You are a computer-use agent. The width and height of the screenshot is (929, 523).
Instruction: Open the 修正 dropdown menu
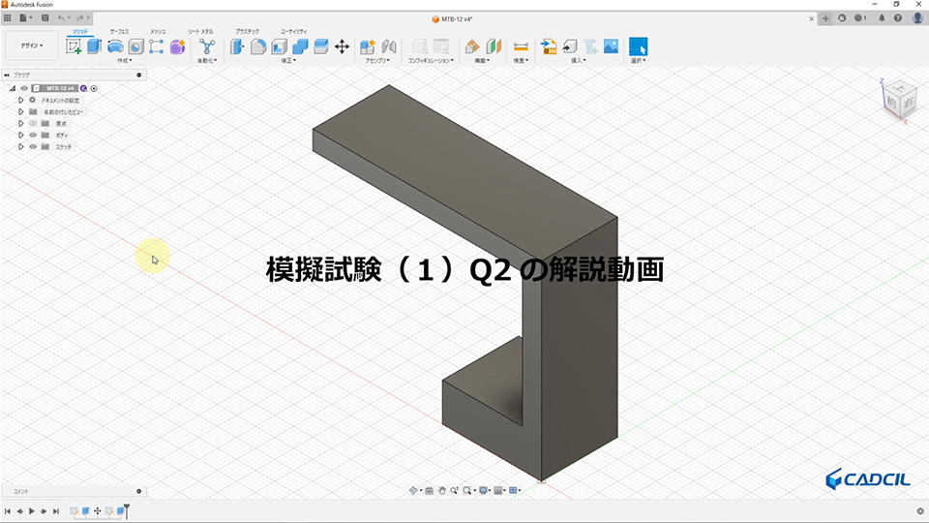[288, 60]
